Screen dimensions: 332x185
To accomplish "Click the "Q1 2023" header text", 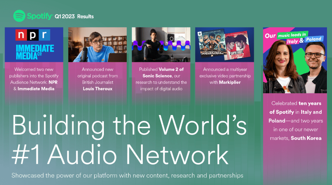I will [65, 16].
